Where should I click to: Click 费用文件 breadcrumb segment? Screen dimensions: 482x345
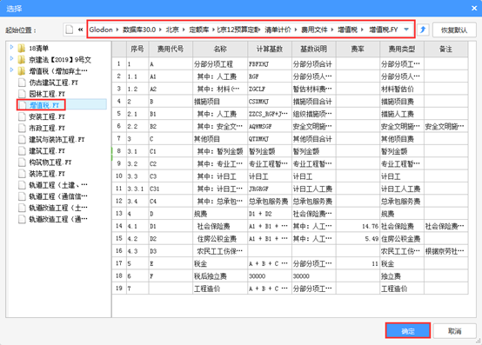[314, 30]
